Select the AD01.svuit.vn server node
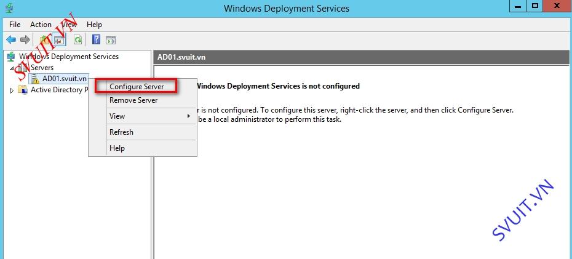This screenshot has width=572, height=259. [x=64, y=78]
